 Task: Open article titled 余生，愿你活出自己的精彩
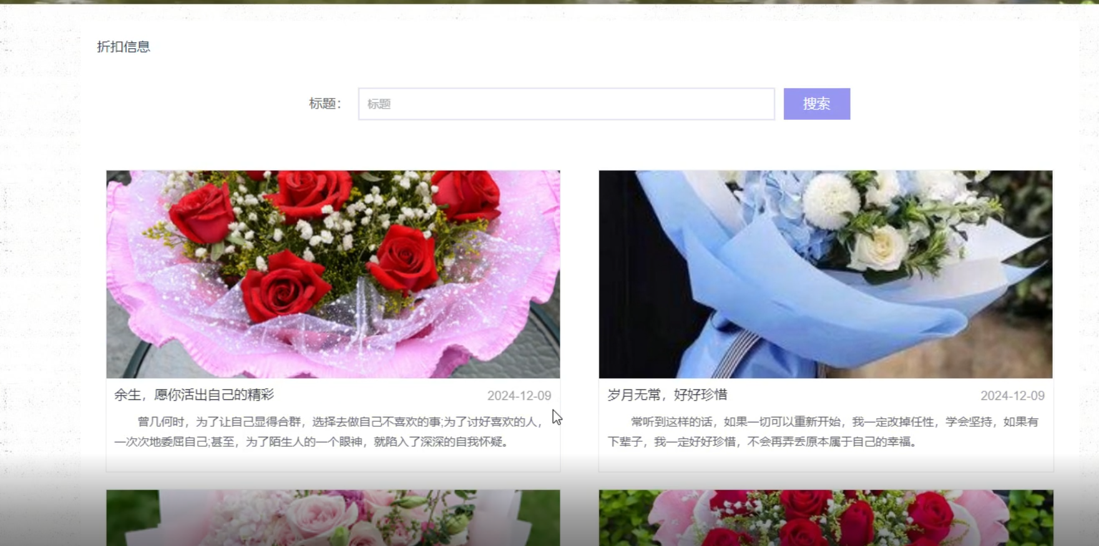tap(193, 395)
